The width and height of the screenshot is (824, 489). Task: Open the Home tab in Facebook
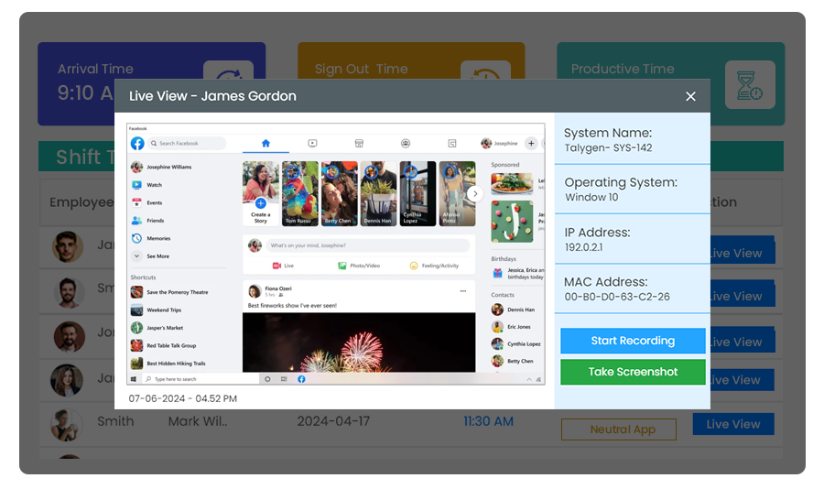click(266, 144)
